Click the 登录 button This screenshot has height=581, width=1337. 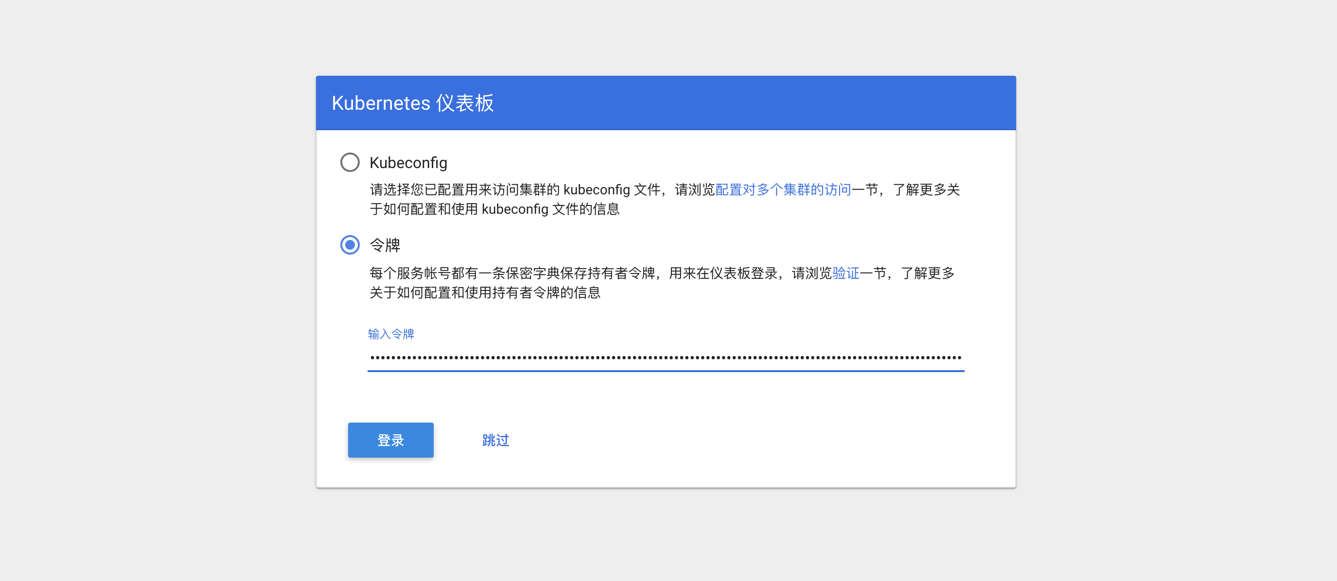point(390,440)
